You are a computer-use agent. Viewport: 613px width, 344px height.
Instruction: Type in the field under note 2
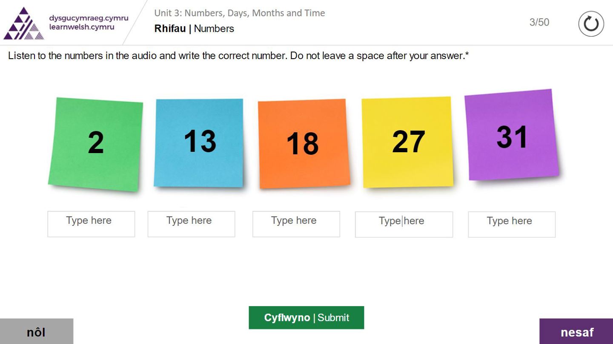(91, 224)
